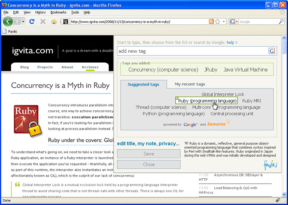The image size is (288, 205).
Task: Expand the address bar URL history dropdown
Action: click(224, 21)
